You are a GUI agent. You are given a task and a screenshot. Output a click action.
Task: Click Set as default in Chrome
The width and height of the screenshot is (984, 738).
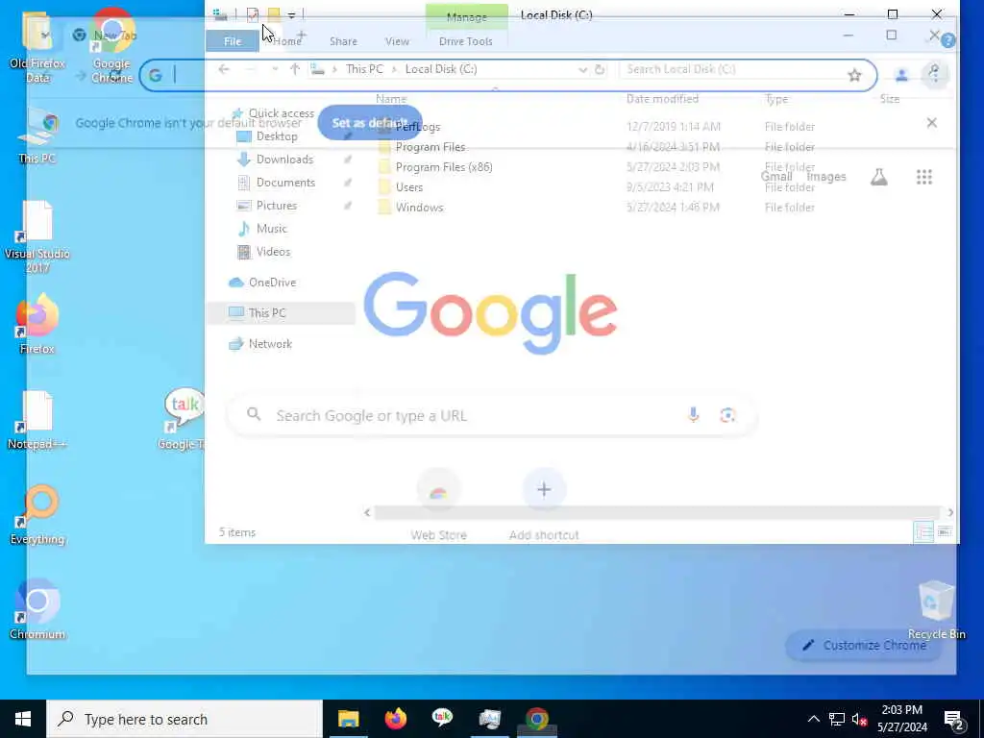pyautogui.click(x=370, y=123)
